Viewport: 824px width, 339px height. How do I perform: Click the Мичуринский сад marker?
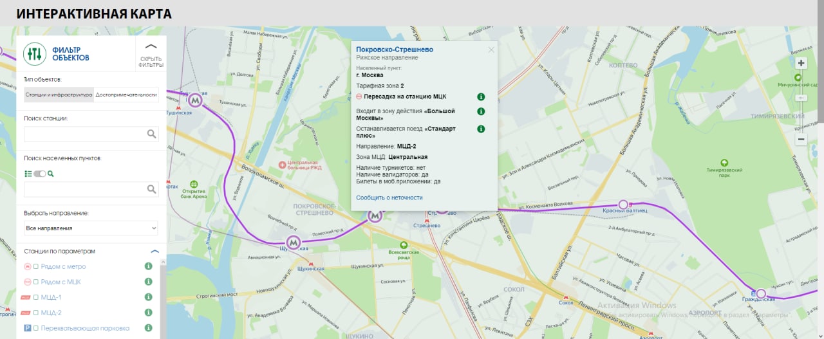[798, 77]
